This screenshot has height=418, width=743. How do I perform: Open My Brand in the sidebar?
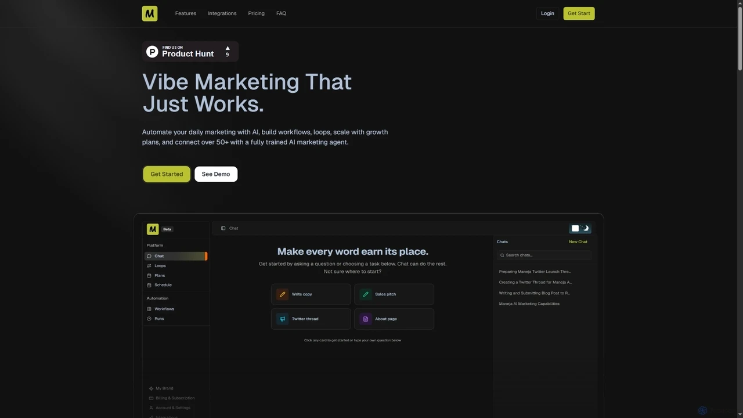[161, 388]
